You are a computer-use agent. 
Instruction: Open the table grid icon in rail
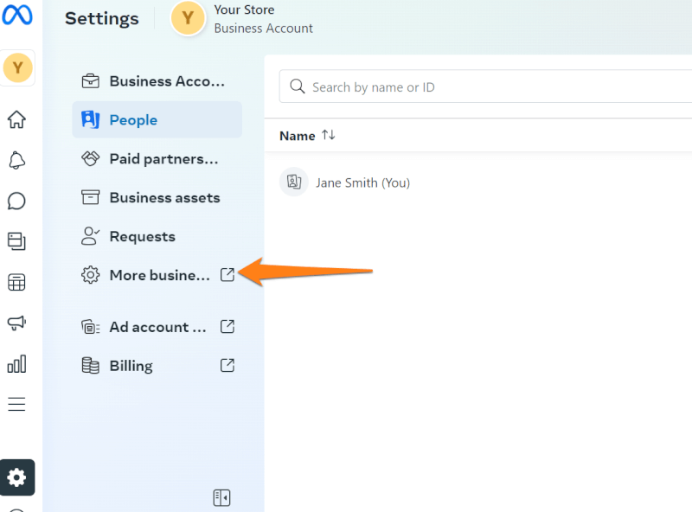[x=16, y=282]
